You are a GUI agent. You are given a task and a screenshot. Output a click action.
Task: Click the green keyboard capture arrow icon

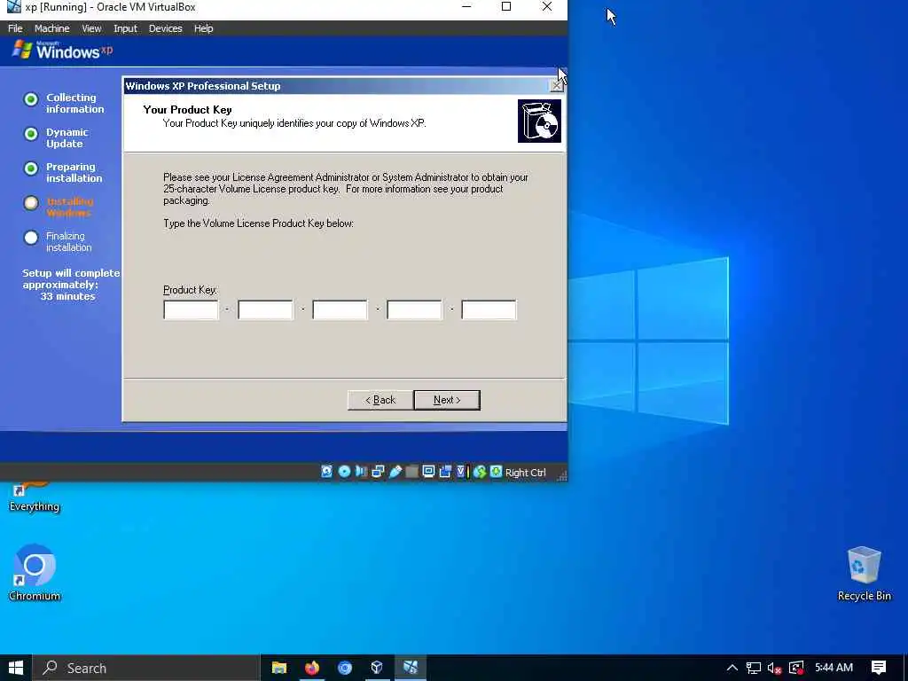[x=497, y=472]
